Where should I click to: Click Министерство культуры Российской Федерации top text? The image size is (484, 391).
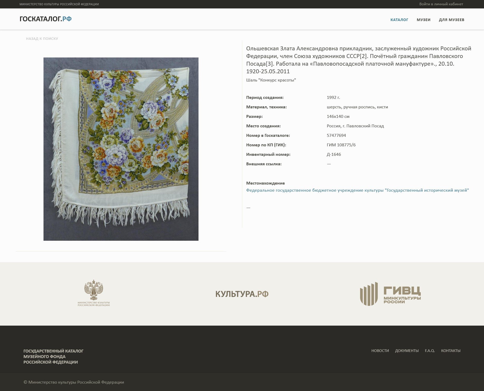(59, 4)
